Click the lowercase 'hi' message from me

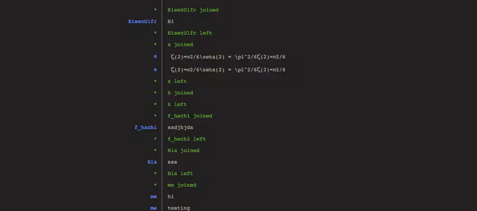click(x=171, y=197)
